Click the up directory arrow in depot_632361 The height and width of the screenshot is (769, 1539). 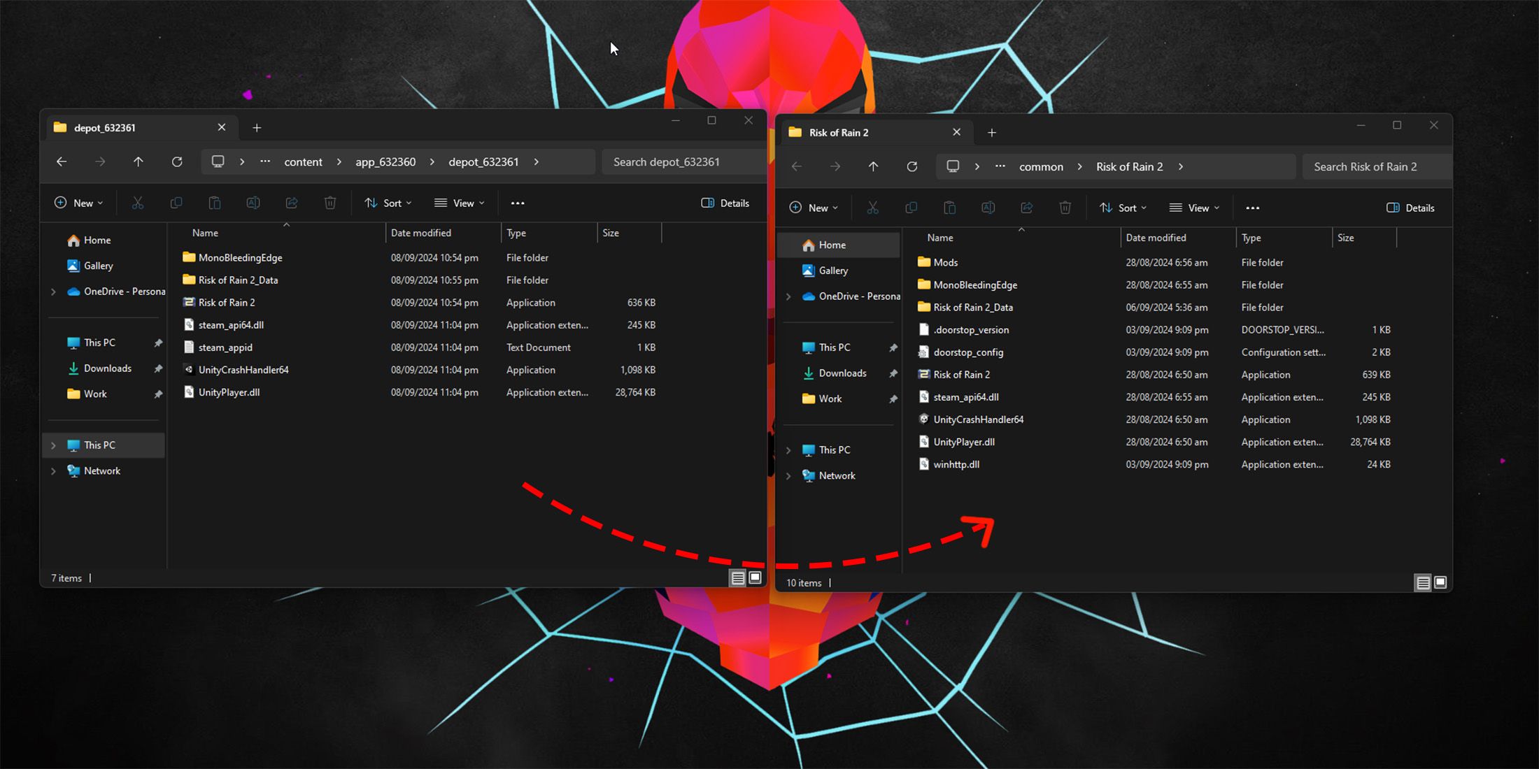[137, 161]
